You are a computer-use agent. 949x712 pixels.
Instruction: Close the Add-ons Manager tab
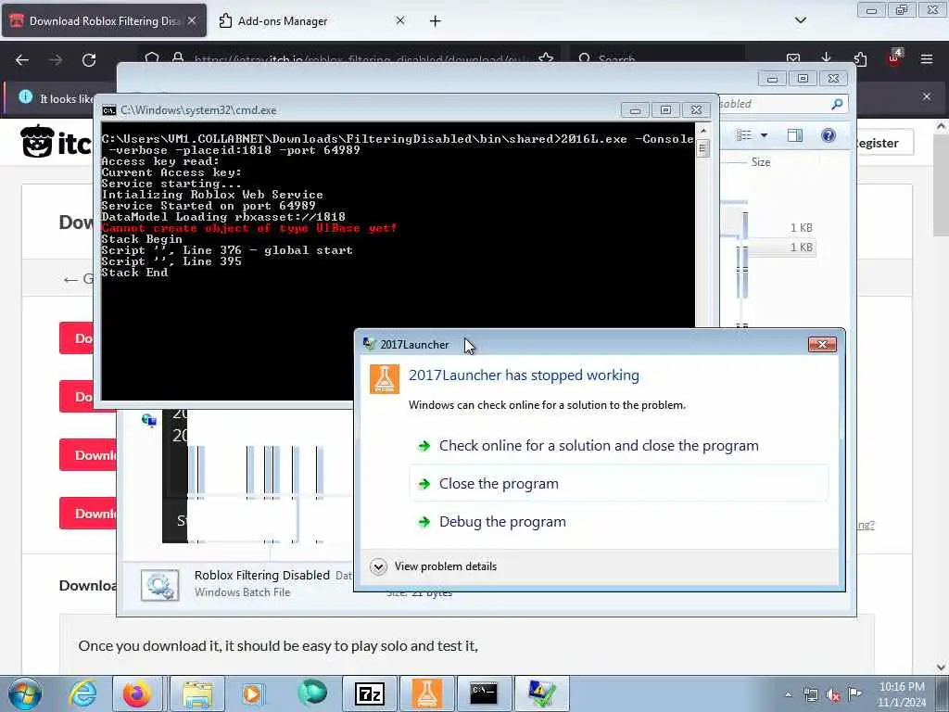400,20
